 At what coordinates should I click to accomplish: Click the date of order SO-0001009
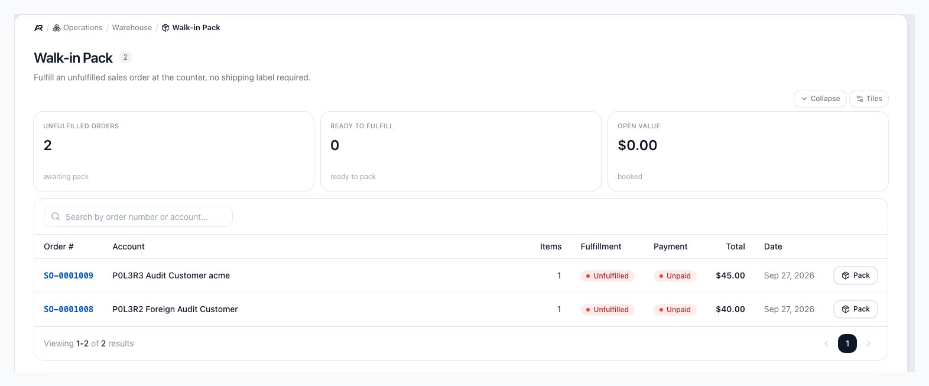point(789,275)
